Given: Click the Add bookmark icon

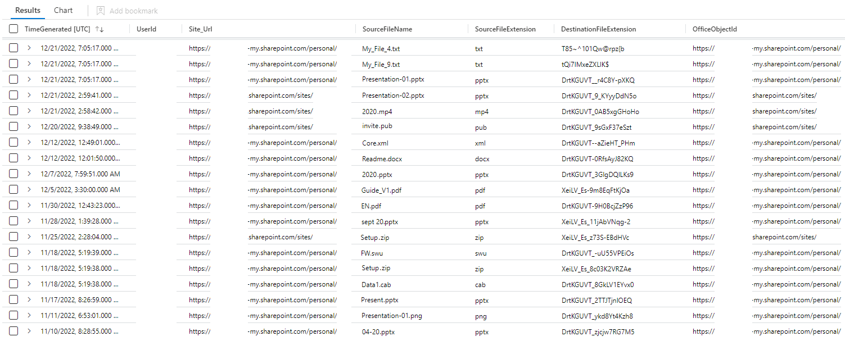Looking at the screenshot, I should click(100, 10).
